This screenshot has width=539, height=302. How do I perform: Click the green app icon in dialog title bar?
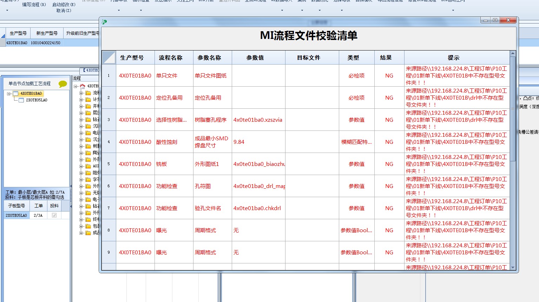[x=104, y=22]
